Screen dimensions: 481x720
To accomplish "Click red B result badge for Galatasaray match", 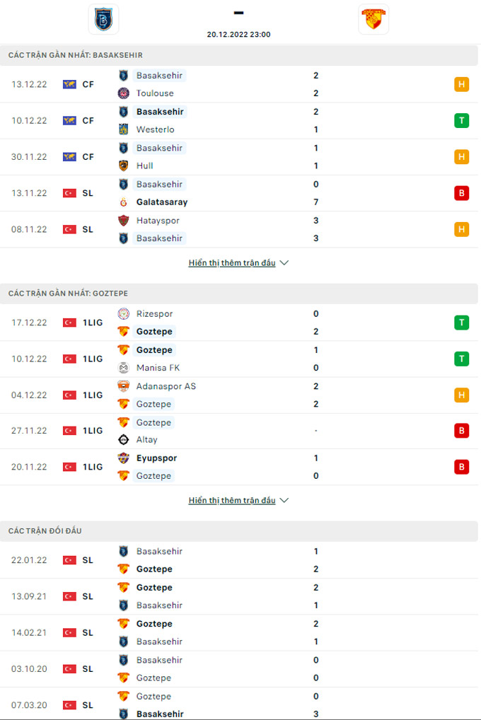I will [462, 193].
